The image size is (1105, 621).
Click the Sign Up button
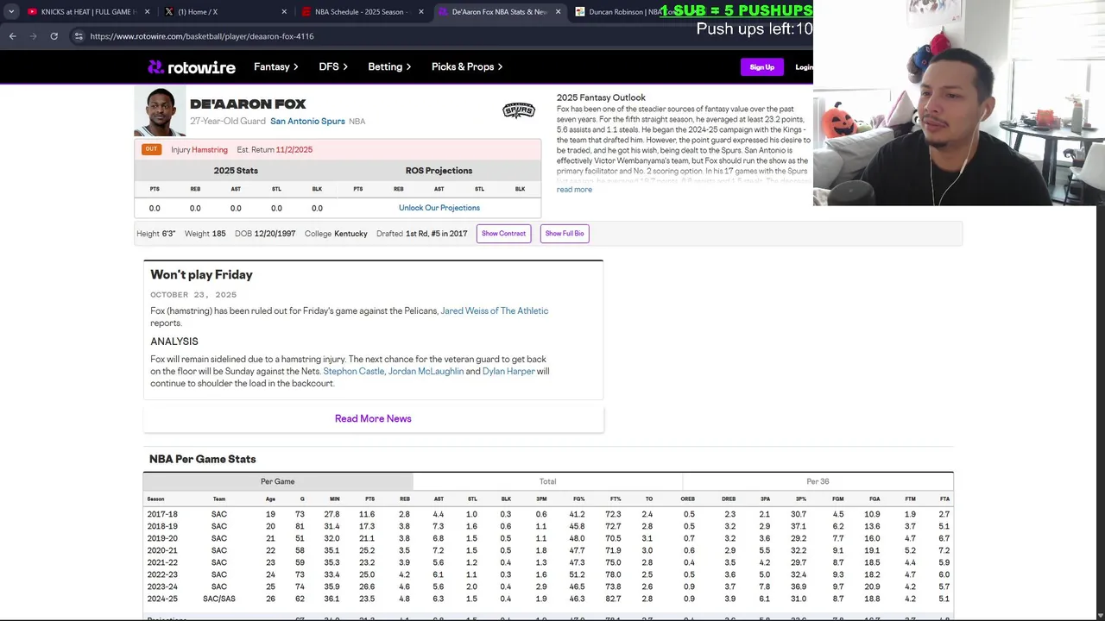pos(762,66)
